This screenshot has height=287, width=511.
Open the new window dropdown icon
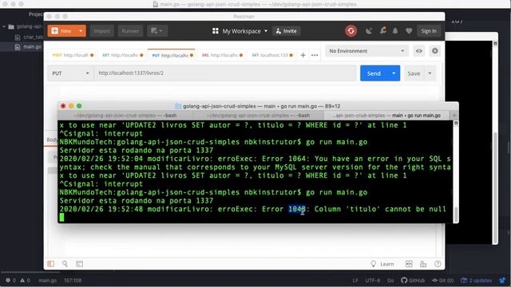[156, 31]
